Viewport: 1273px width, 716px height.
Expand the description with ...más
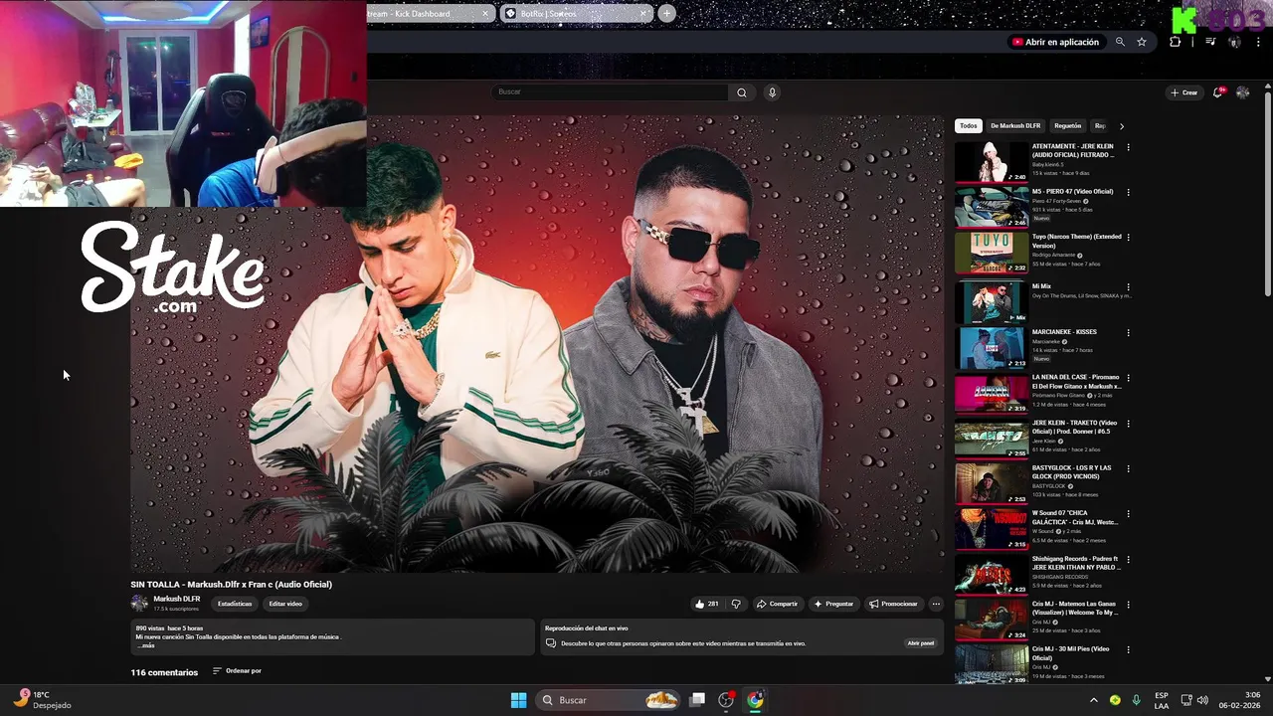(x=145, y=645)
